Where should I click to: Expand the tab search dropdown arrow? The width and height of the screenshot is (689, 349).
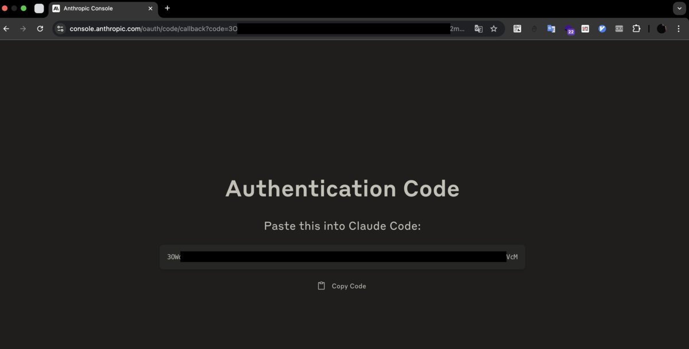tap(680, 9)
